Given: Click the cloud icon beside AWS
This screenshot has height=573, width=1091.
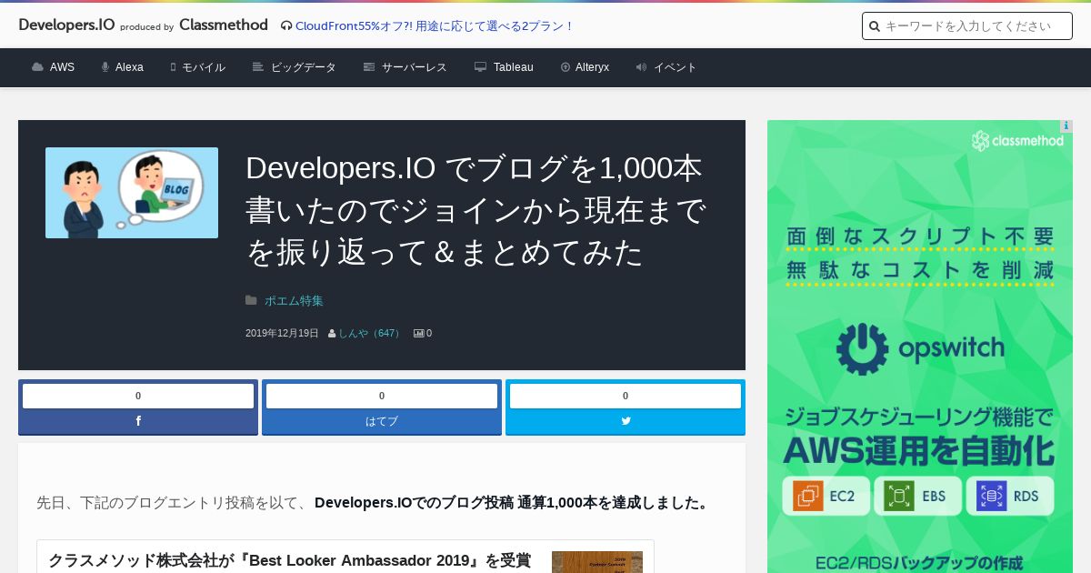Looking at the screenshot, I should tap(37, 67).
